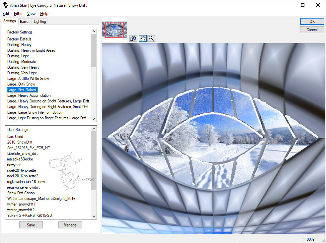Select regis-weihnacht16-snow user setting
Image resolution: width=326 pixels, height=243 pixels.
point(26,182)
